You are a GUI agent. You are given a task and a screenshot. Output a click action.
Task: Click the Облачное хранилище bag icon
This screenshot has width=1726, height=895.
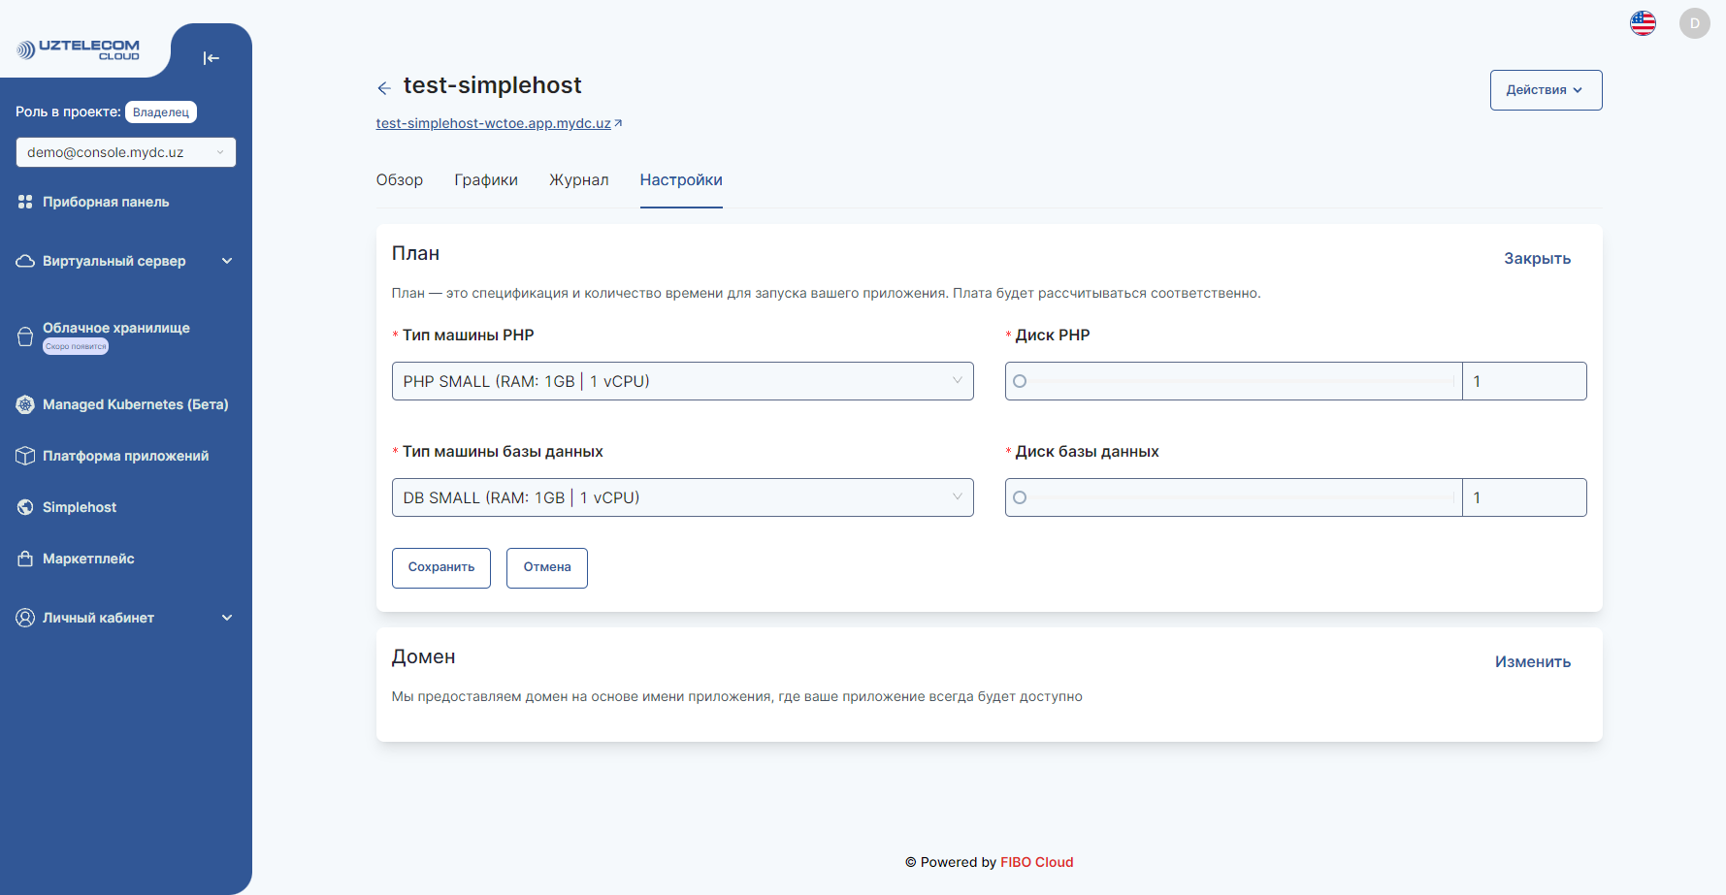pyautogui.click(x=25, y=336)
